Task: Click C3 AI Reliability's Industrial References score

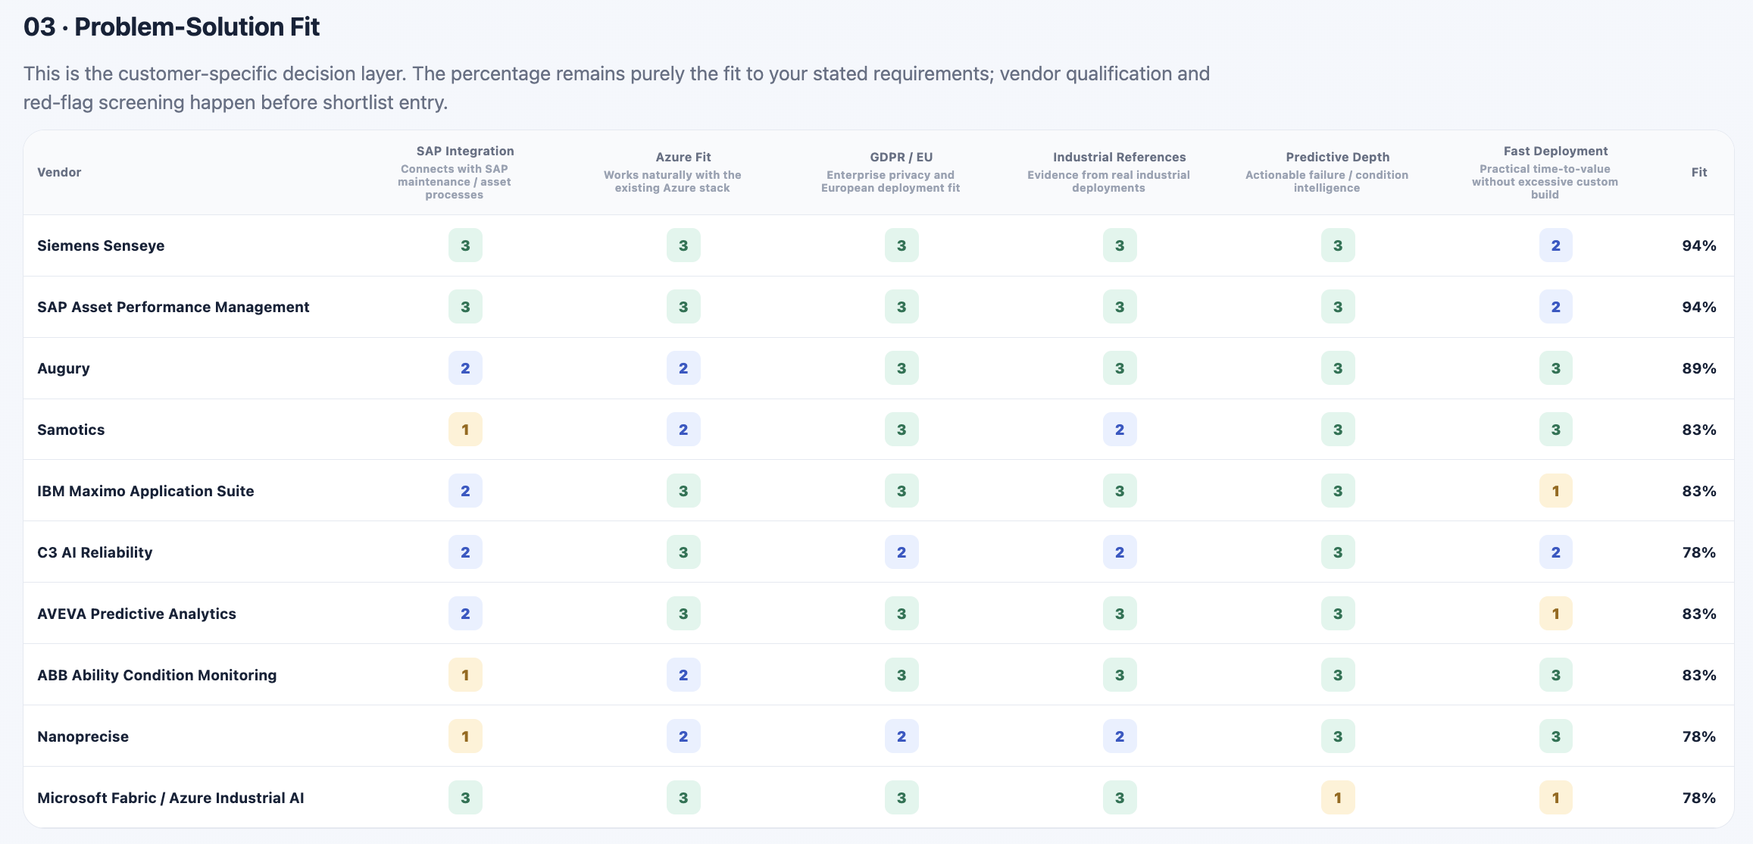Action: click(1120, 552)
